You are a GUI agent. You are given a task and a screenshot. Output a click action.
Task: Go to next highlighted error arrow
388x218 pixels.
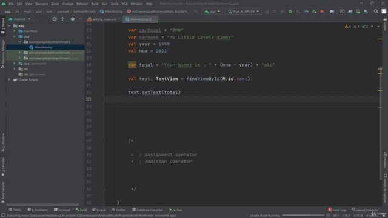378,27
